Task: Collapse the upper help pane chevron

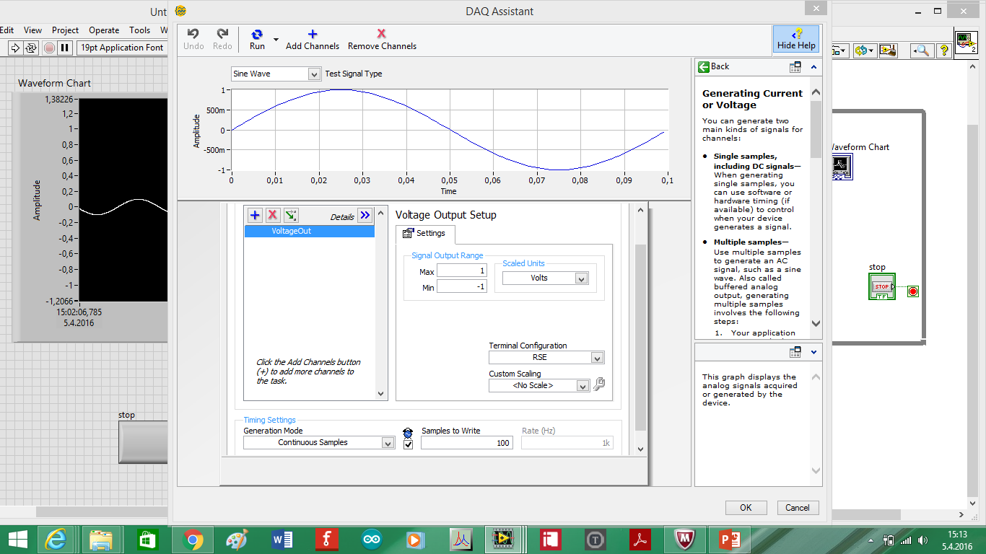Action: [814, 67]
